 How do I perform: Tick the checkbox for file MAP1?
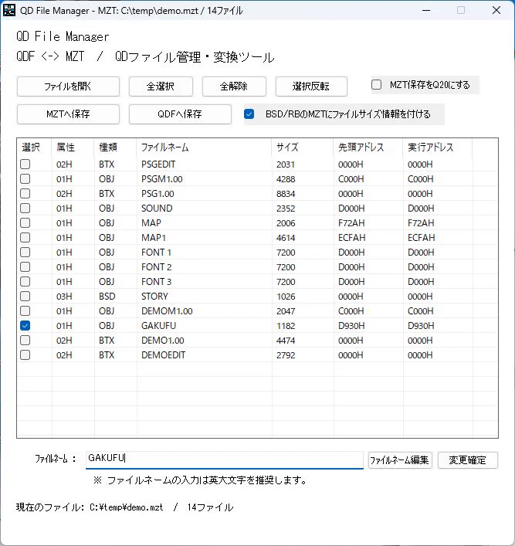(x=25, y=238)
